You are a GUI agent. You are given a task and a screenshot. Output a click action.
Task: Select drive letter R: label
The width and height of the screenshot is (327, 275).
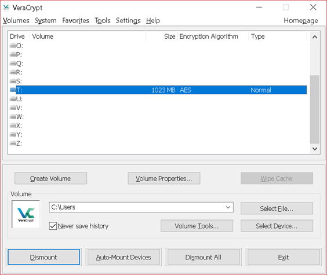[19, 72]
